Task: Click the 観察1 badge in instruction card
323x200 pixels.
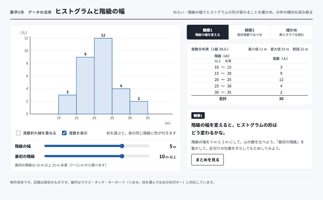Action: click(198, 116)
